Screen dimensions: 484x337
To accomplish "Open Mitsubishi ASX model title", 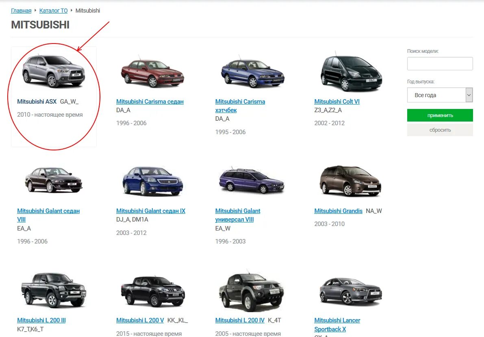I will tap(37, 101).
